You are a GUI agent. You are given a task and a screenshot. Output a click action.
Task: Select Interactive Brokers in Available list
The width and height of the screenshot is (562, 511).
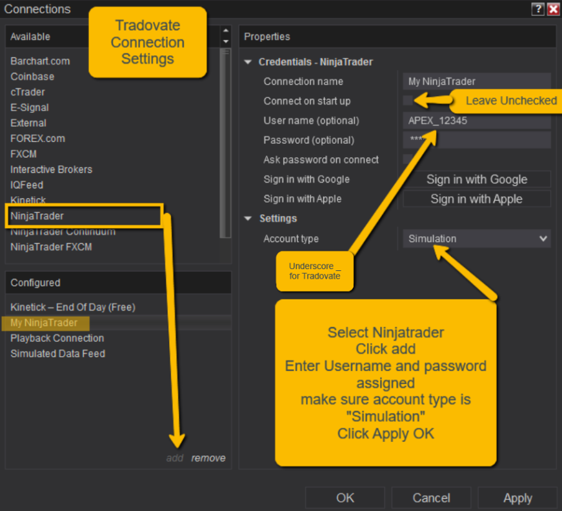(x=51, y=170)
